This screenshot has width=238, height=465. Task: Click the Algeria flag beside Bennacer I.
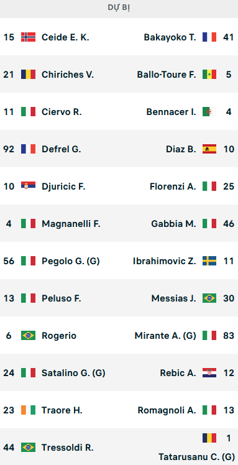209,112
